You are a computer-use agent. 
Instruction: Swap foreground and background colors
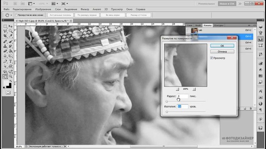pos(11,82)
